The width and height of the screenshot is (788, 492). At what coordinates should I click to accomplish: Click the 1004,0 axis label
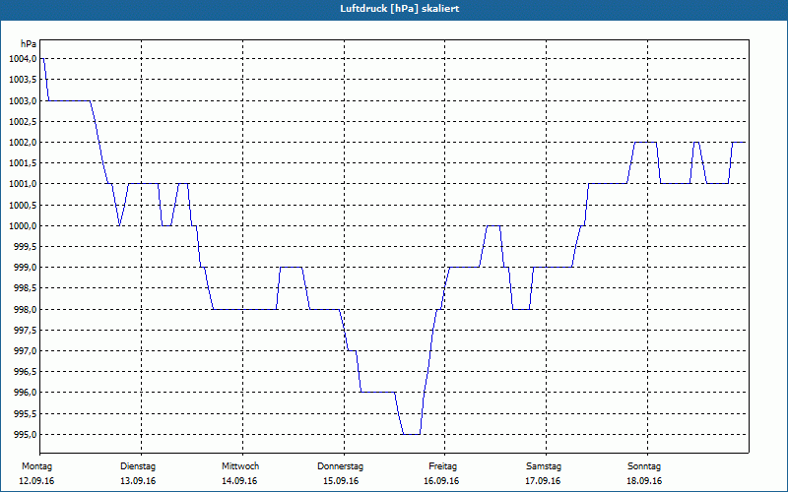click(23, 59)
